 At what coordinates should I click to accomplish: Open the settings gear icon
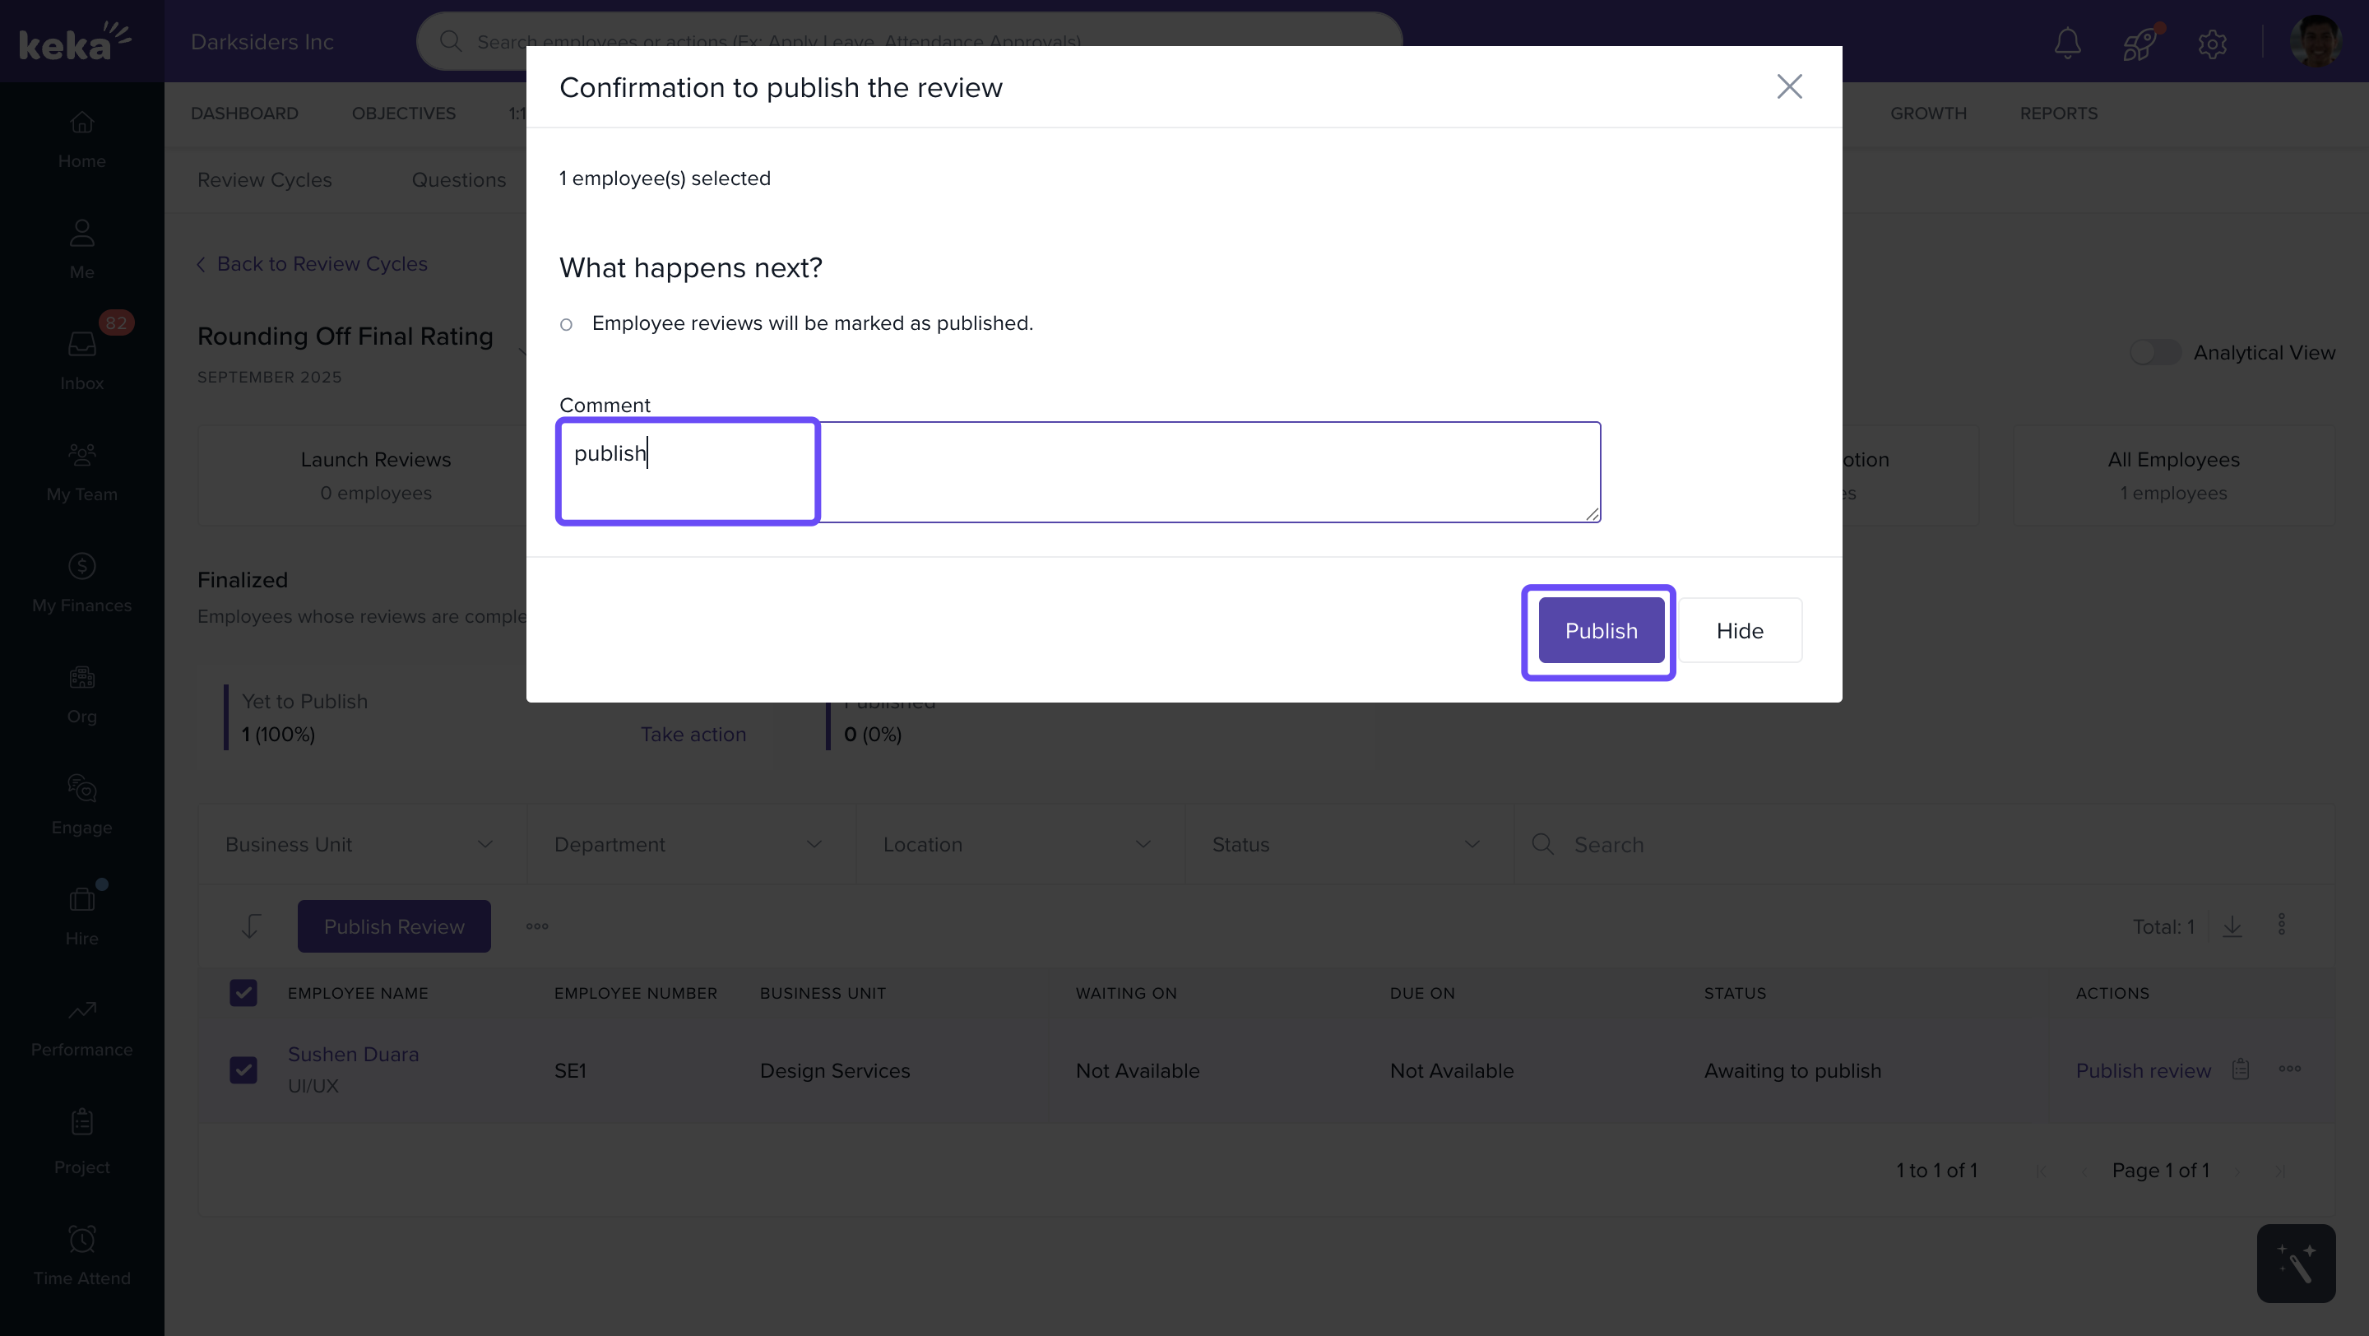click(x=2212, y=44)
